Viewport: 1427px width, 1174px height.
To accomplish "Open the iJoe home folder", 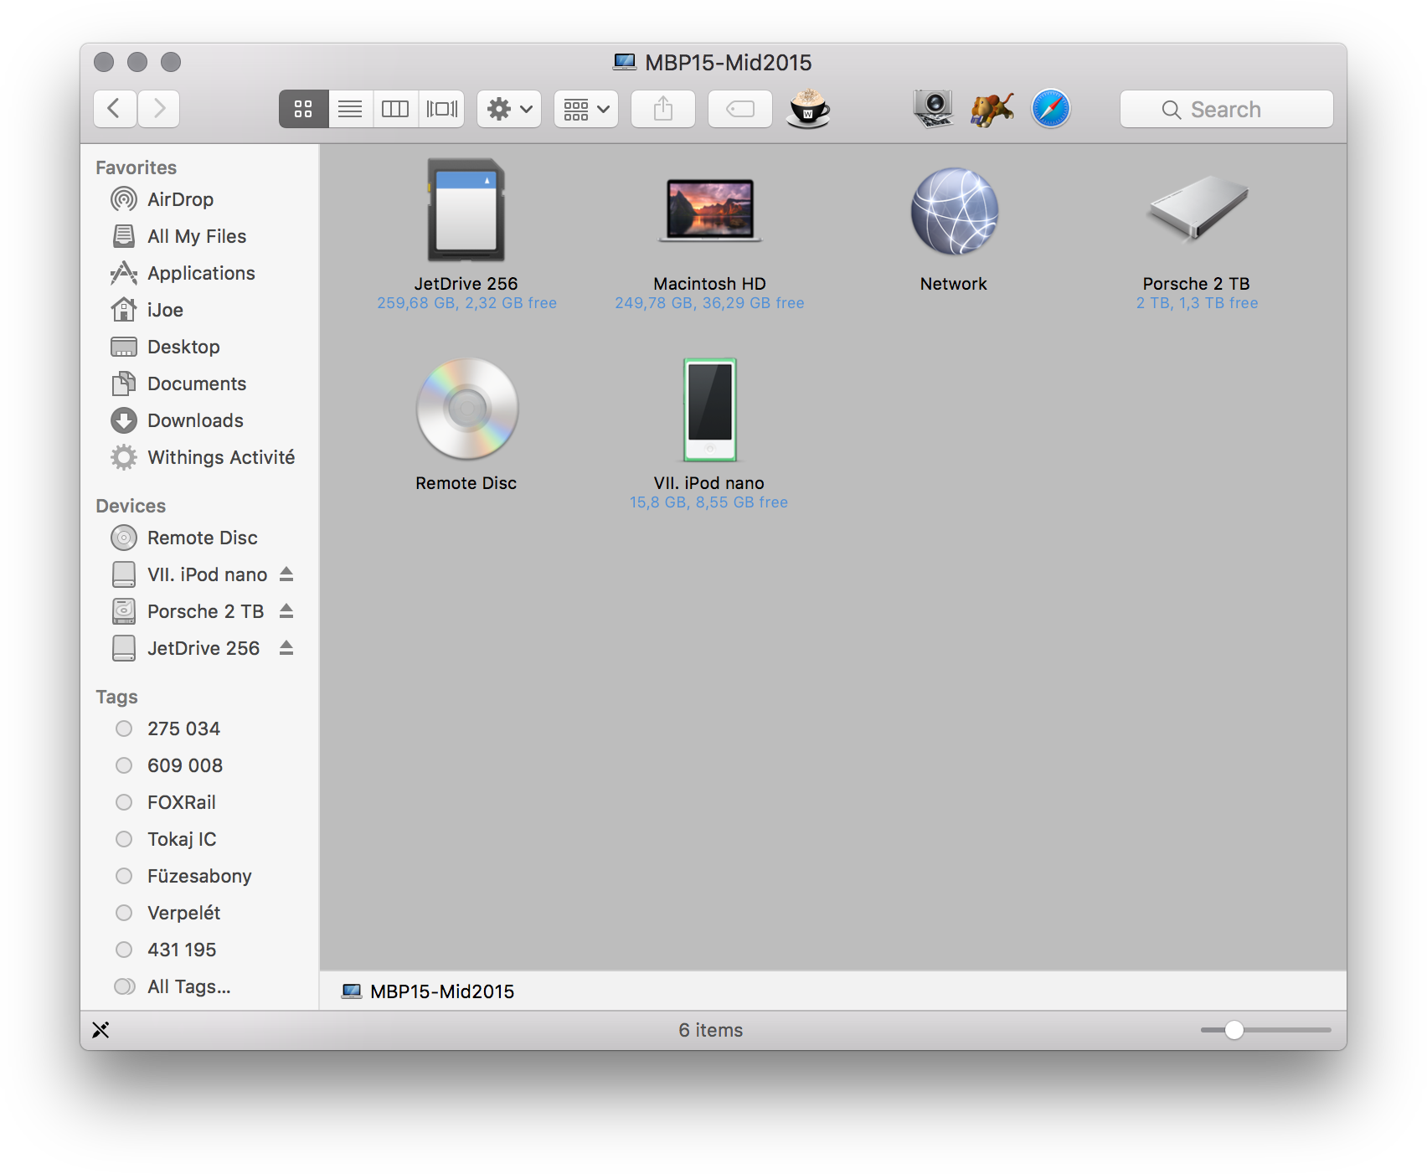I will pos(198,310).
